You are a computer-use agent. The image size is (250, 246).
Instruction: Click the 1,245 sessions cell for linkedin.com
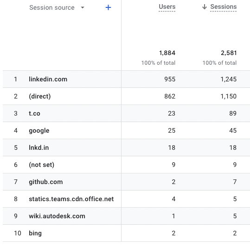229,79
